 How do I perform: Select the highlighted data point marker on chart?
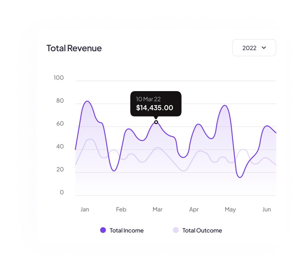pyautogui.click(x=156, y=122)
